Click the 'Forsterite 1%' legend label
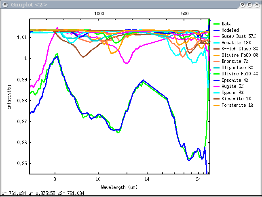This screenshot has width=262, height=197. (237, 105)
